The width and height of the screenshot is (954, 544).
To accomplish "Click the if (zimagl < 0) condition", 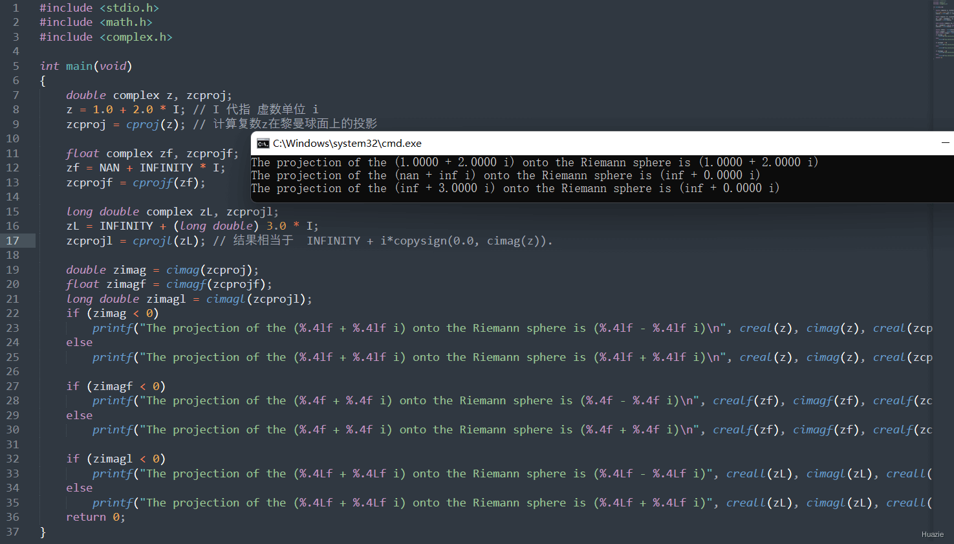I will coord(116,459).
